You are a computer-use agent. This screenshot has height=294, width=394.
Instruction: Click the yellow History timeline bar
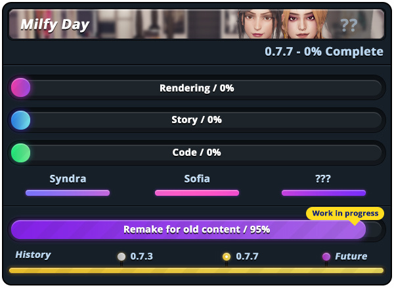pyautogui.click(x=196, y=270)
